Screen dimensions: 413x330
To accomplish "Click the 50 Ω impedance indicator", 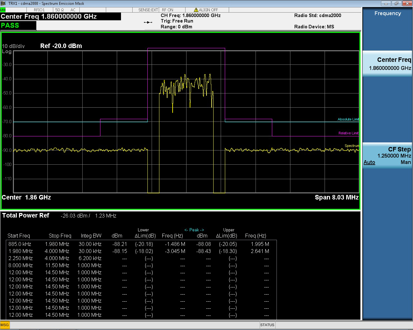I will pyautogui.click(x=60, y=10).
